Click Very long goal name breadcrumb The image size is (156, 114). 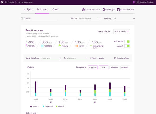25,2
